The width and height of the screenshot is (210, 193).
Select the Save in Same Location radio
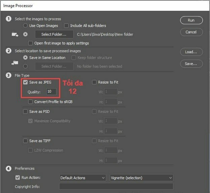tap(25, 58)
